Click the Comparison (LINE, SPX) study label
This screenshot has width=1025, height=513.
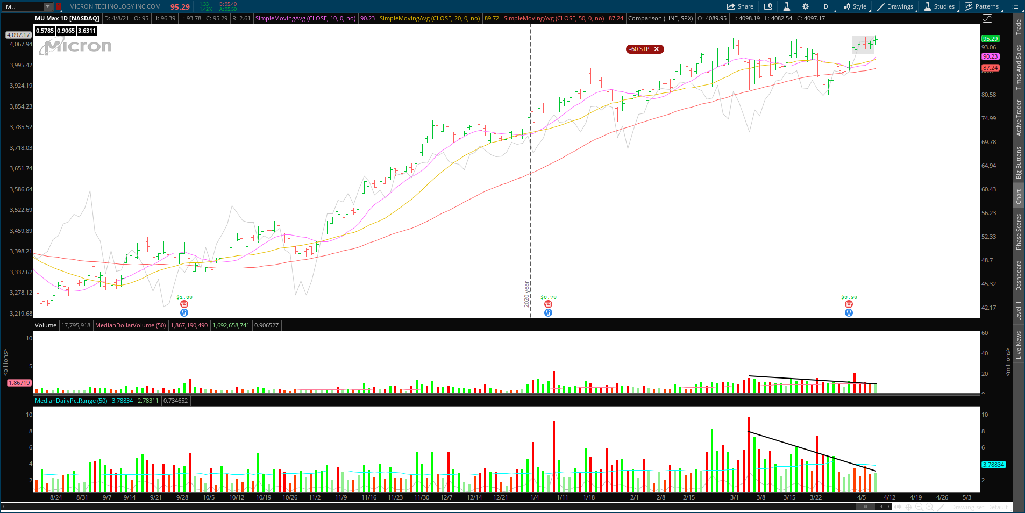click(x=660, y=18)
